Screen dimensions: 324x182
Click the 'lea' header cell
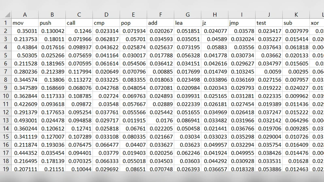point(188,23)
